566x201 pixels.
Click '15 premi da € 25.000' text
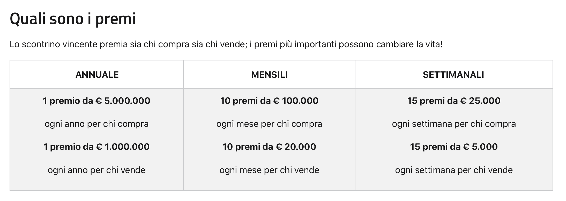[x=454, y=101]
